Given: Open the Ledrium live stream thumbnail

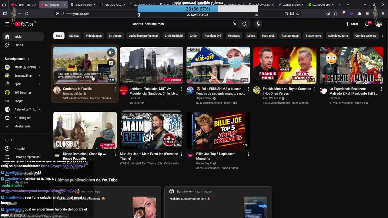Looking at the screenshot, I should pos(152,65).
